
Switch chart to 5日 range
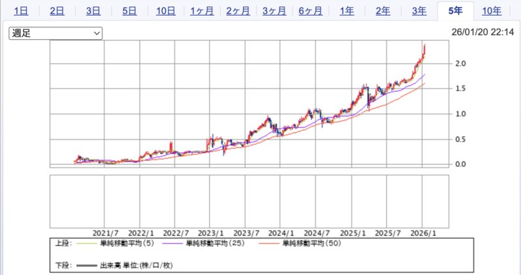click(130, 11)
